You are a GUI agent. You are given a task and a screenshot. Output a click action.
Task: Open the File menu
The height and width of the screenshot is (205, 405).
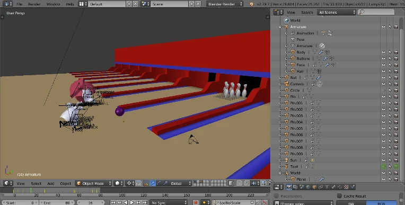click(19, 4)
